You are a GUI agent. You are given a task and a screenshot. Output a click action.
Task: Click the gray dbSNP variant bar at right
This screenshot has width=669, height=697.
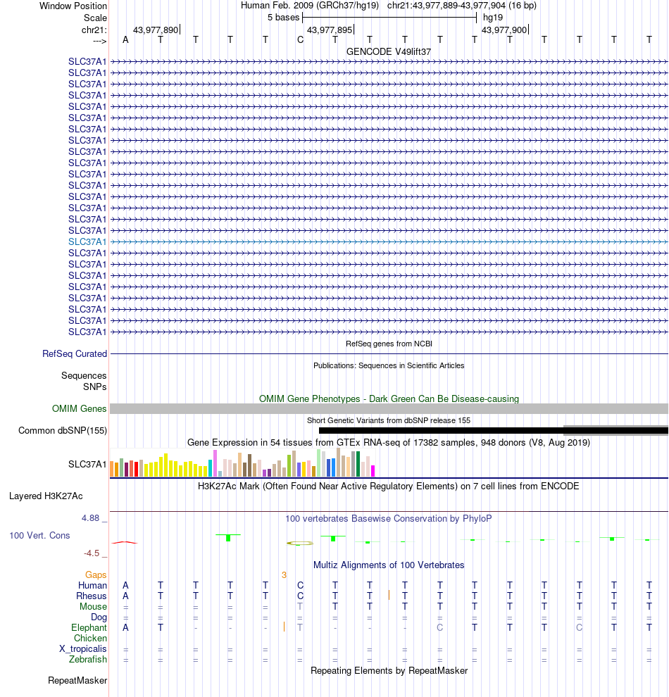615,430
